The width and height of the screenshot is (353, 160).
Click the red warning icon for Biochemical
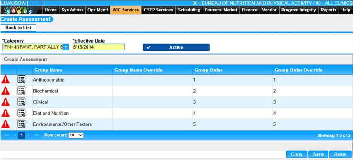point(5,91)
